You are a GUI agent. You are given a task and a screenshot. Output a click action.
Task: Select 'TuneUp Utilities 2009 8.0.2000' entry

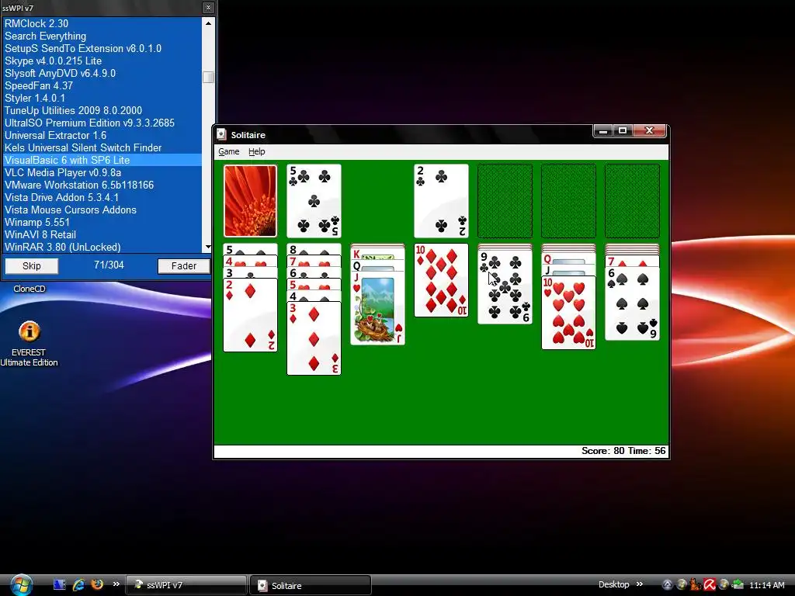[102, 110]
